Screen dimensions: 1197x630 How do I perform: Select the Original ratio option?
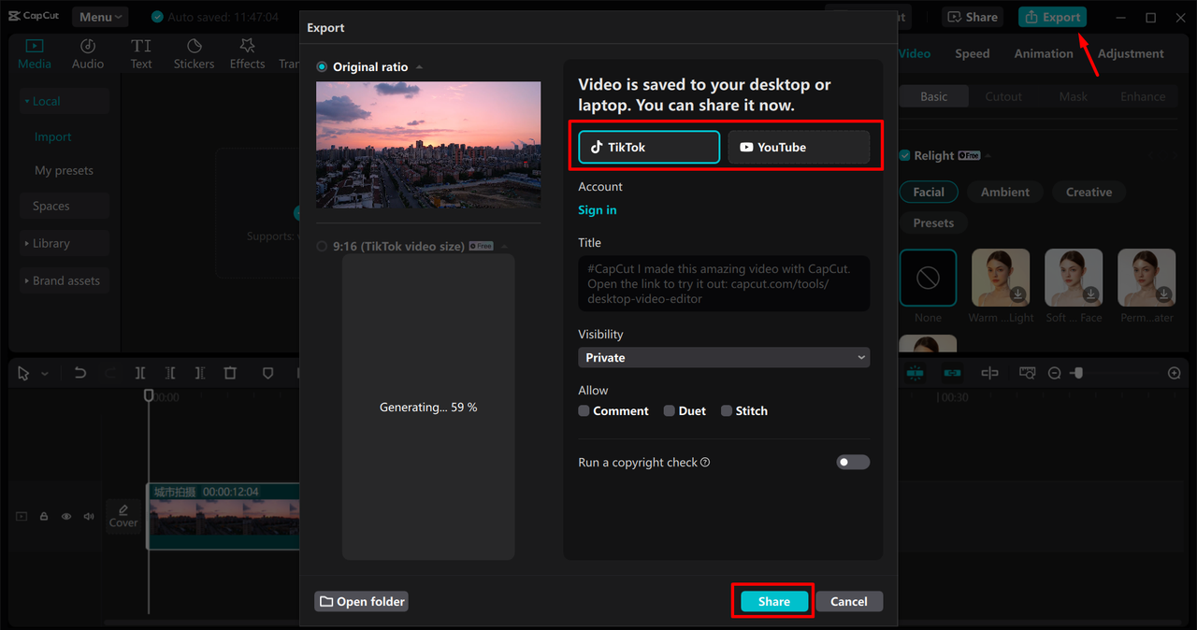point(322,67)
